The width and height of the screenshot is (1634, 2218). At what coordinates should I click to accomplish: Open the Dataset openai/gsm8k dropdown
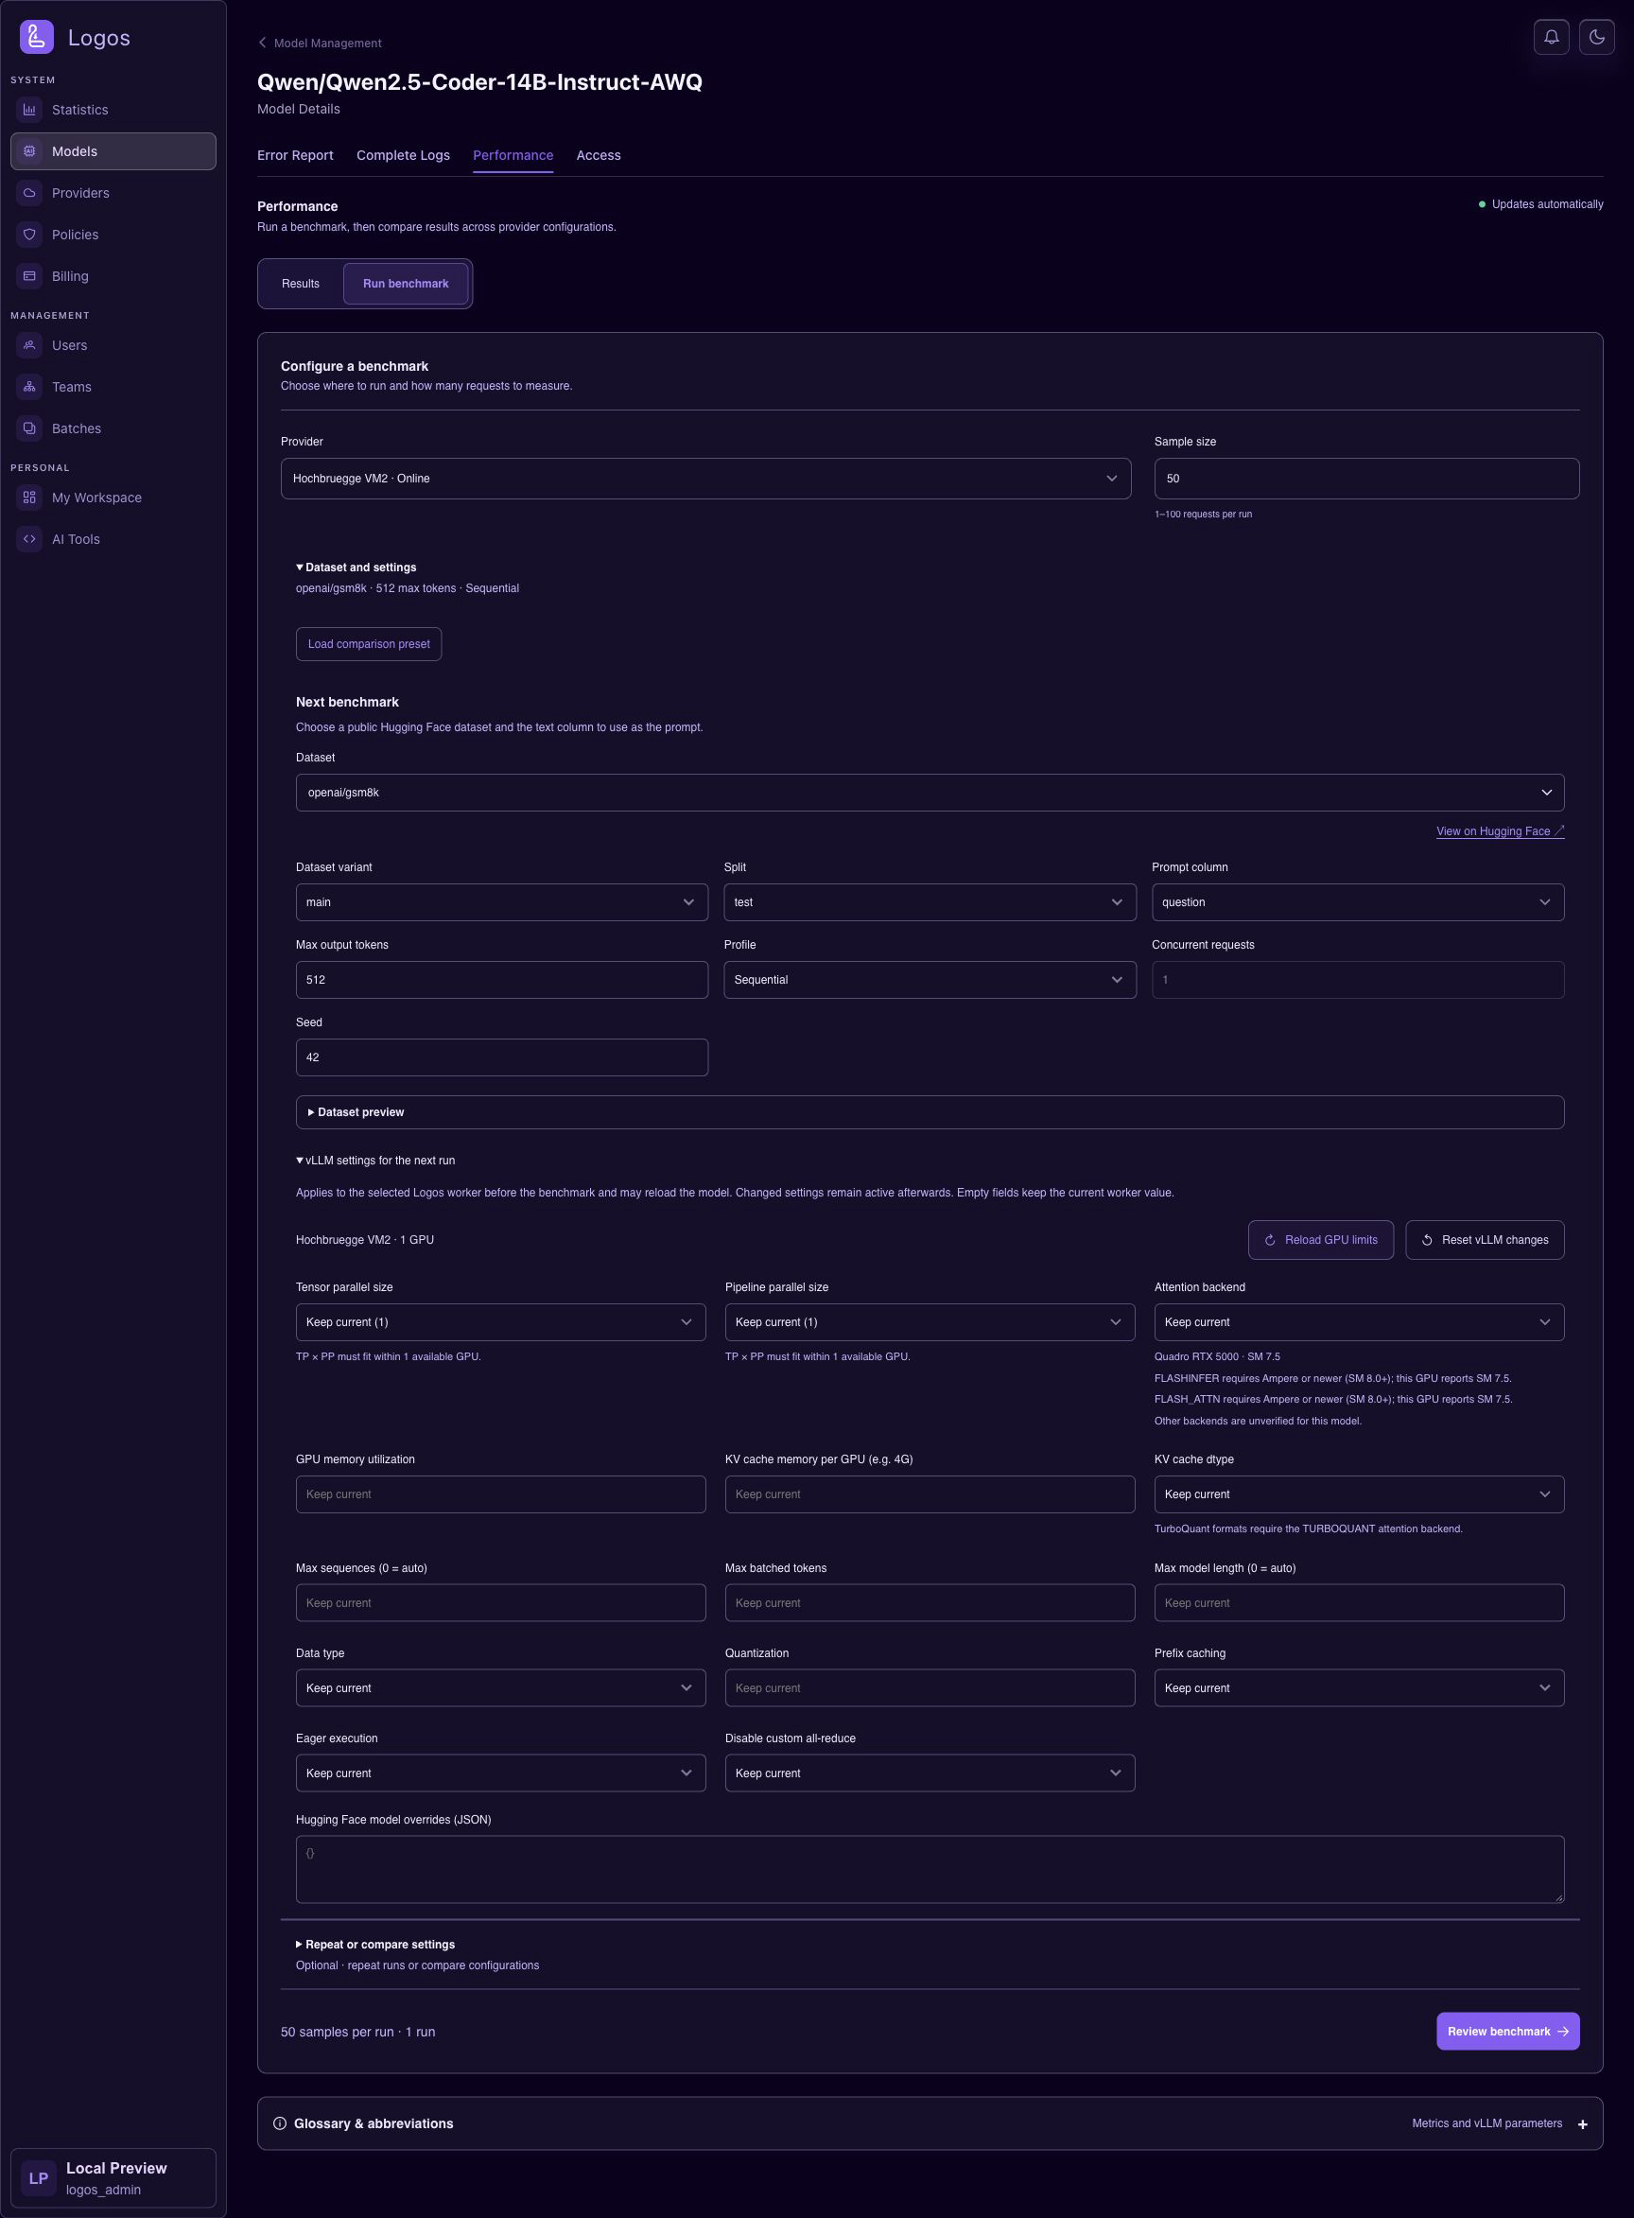click(930, 793)
